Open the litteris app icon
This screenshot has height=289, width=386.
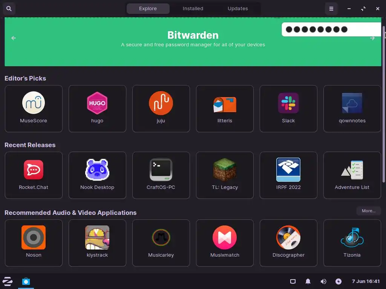[225, 104]
